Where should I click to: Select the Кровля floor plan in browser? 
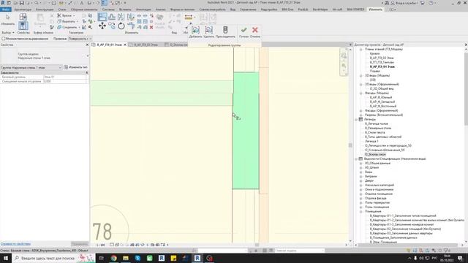pos(374,53)
